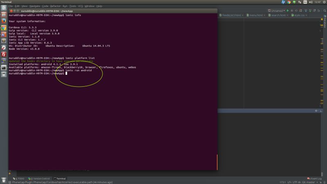
Task: Click the Favorites star icon at bottom left
Action: point(9,173)
